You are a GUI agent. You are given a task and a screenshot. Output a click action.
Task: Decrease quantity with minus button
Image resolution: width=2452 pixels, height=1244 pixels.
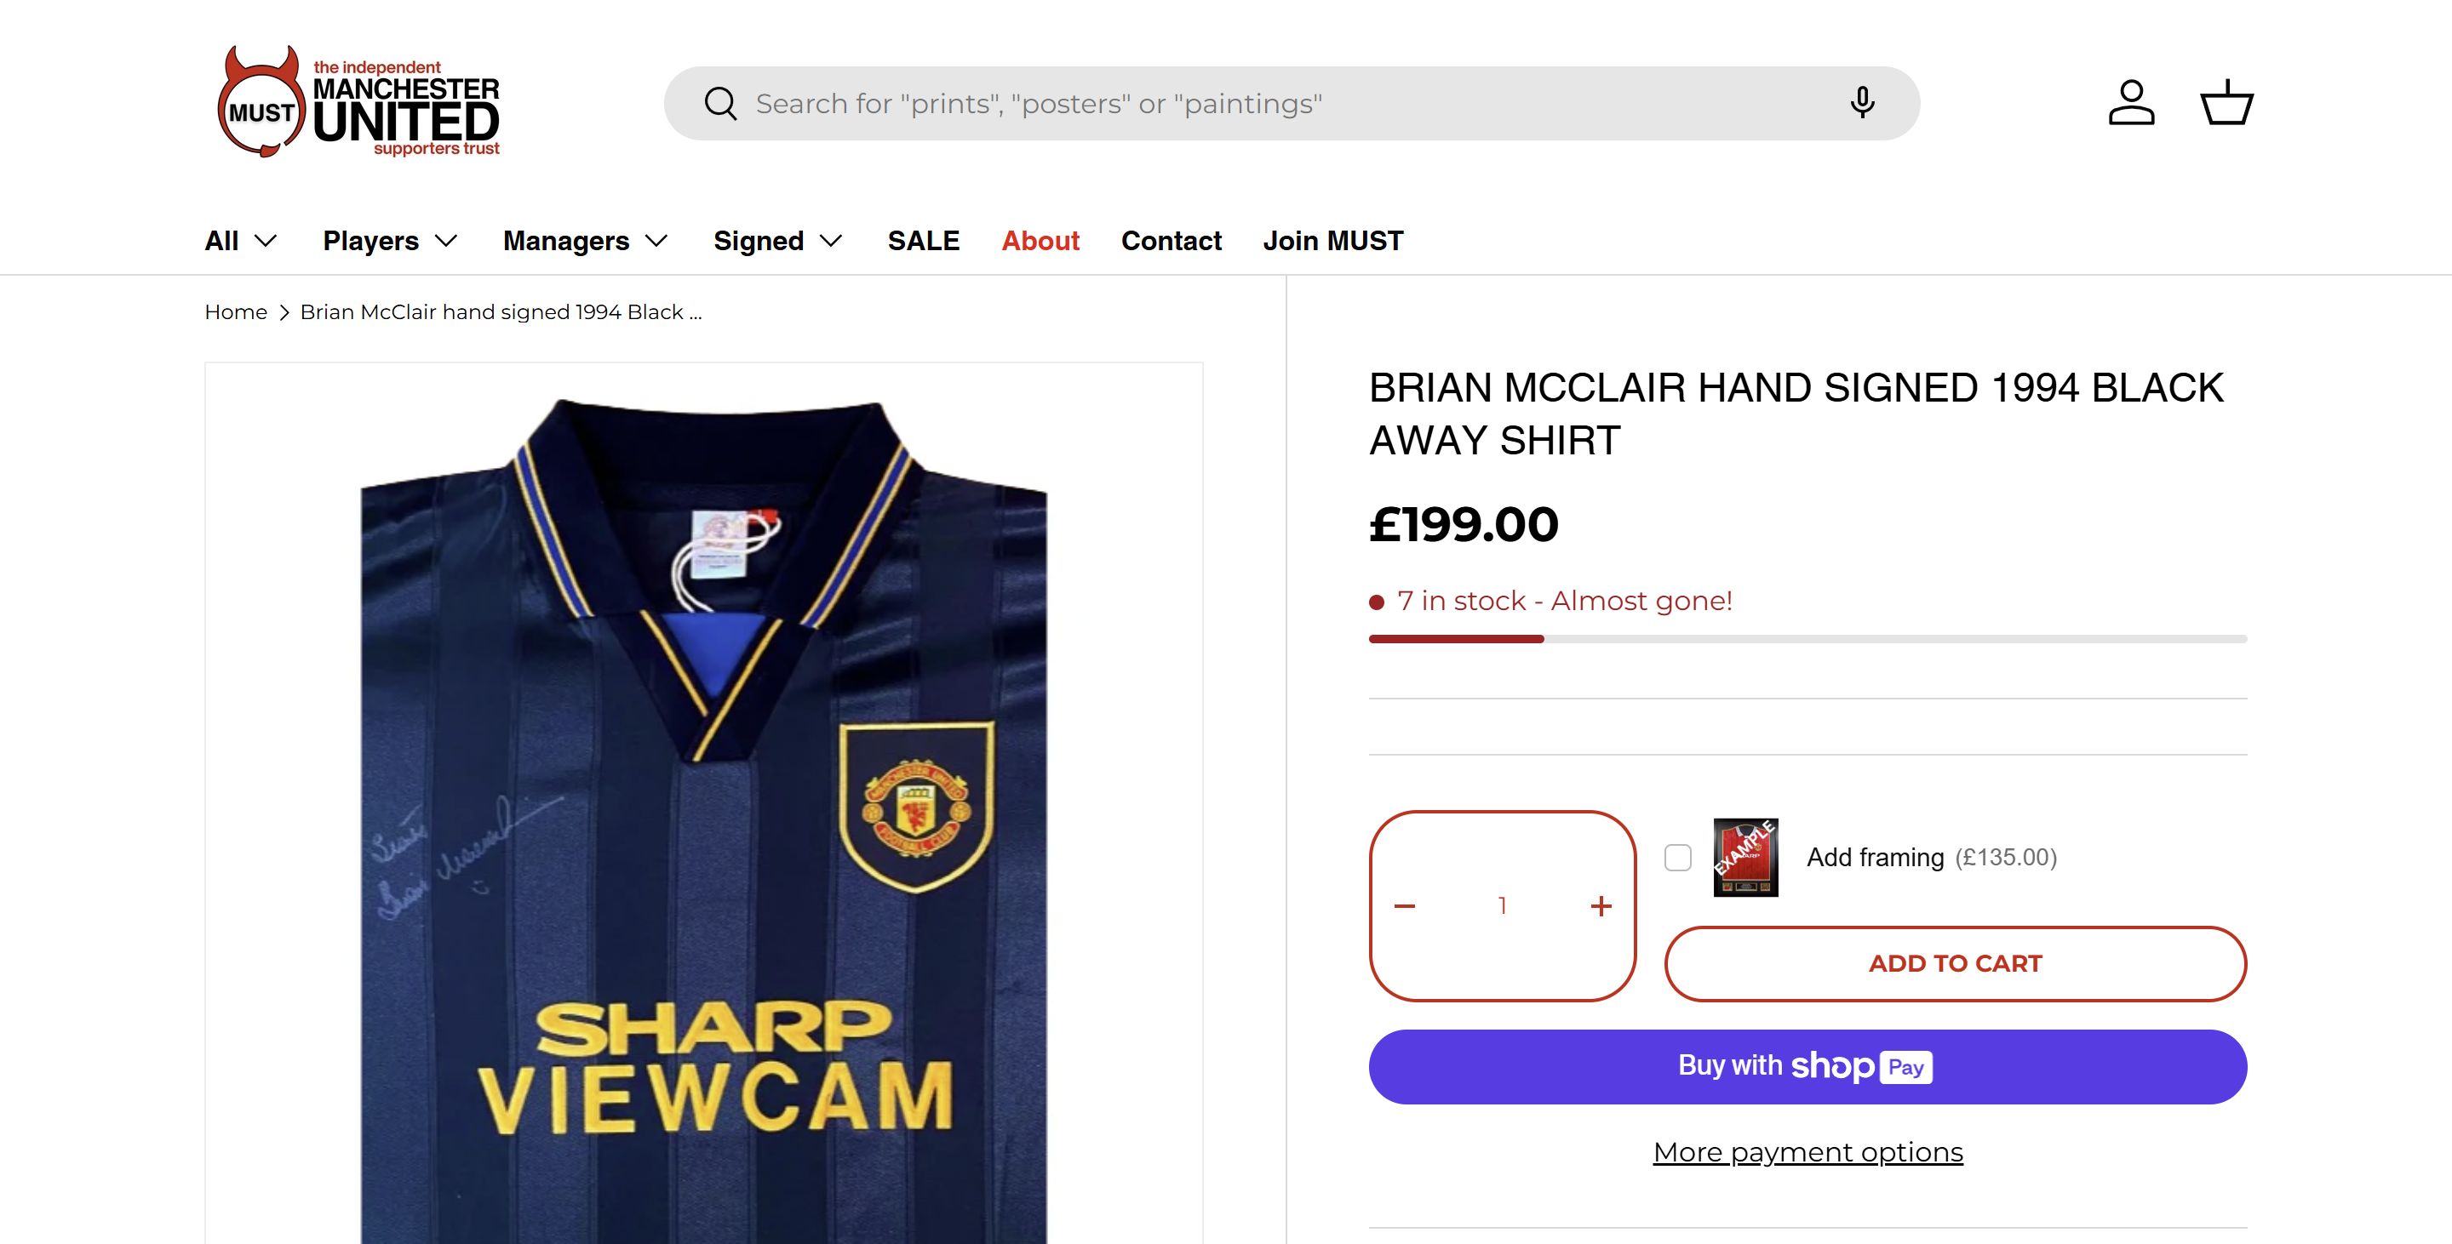[x=1405, y=906]
